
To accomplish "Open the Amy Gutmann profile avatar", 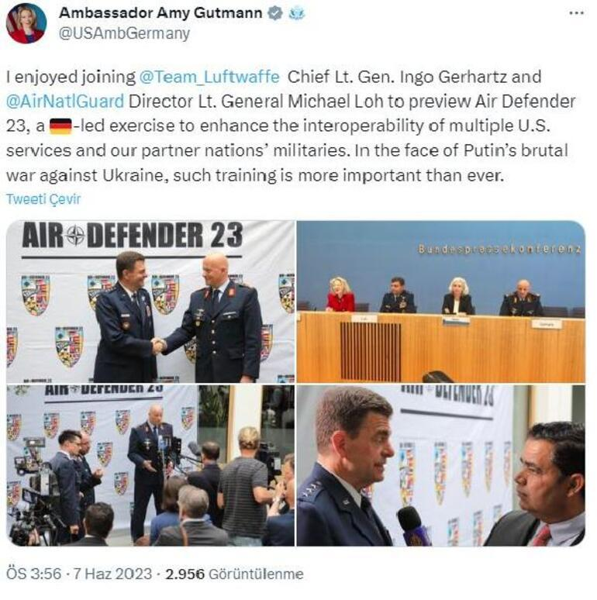I will 26,24.
